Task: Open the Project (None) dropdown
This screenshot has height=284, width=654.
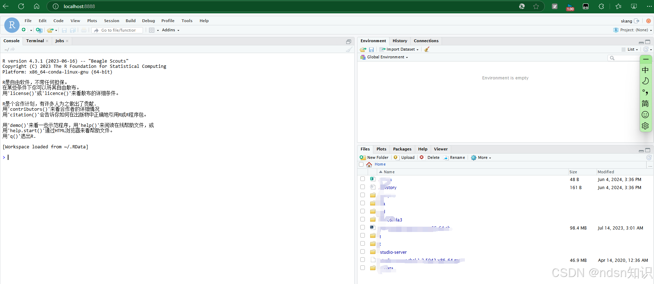Action: [633, 30]
